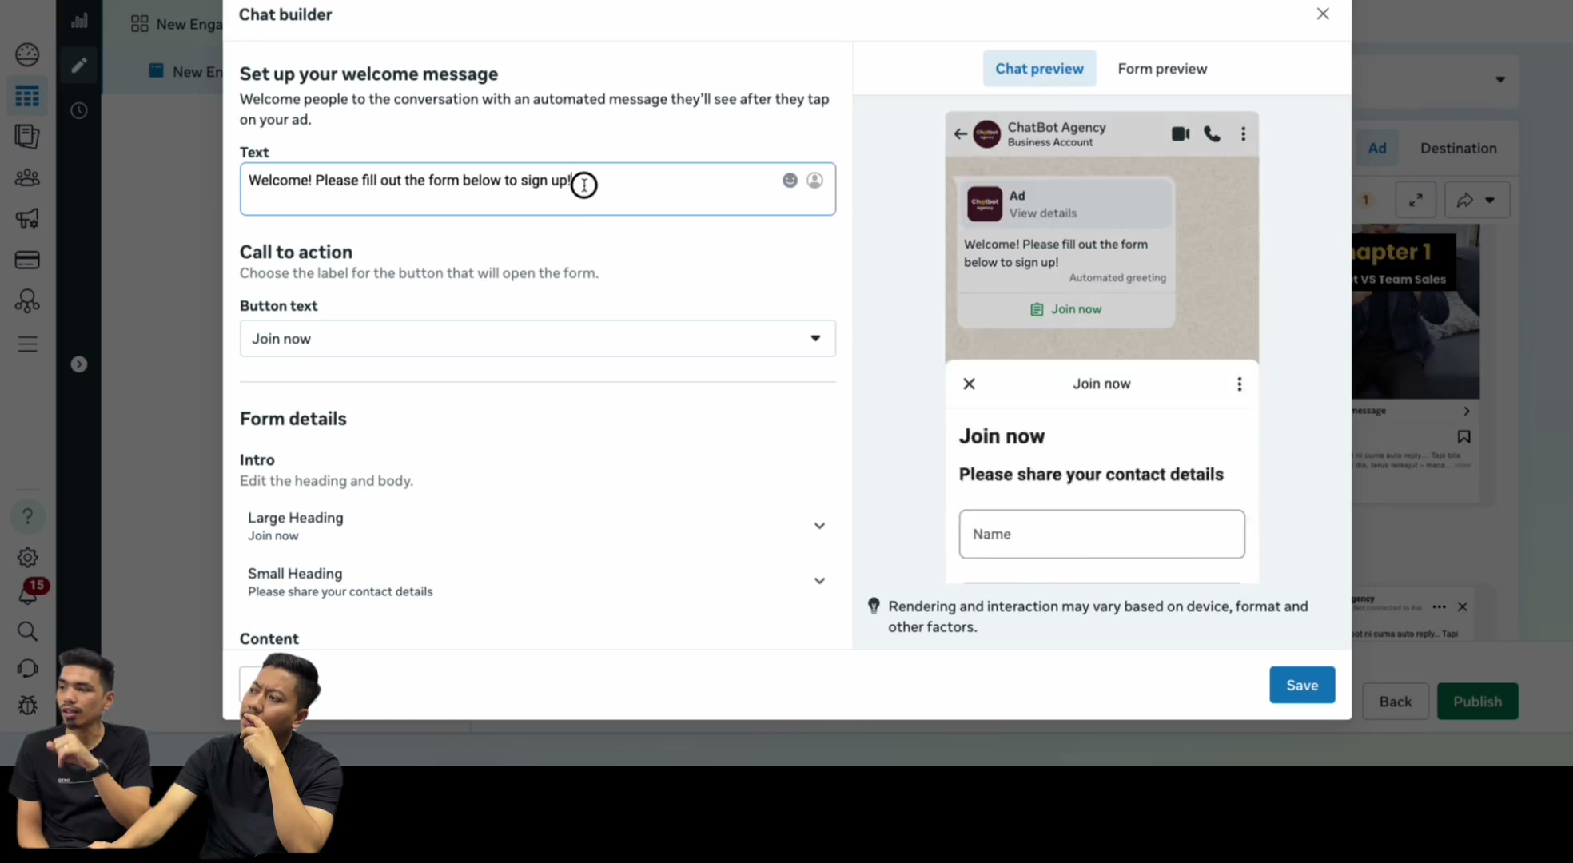Open the Audiences people icon in the sidebar
Viewport: 1573px width, 863px height.
pyautogui.click(x=27, y=177)
